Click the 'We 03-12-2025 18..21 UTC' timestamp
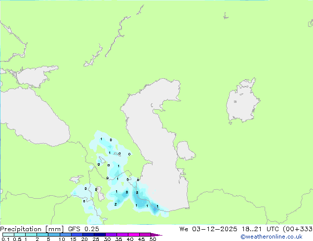The image size is (313, 241). coord(231,229)
